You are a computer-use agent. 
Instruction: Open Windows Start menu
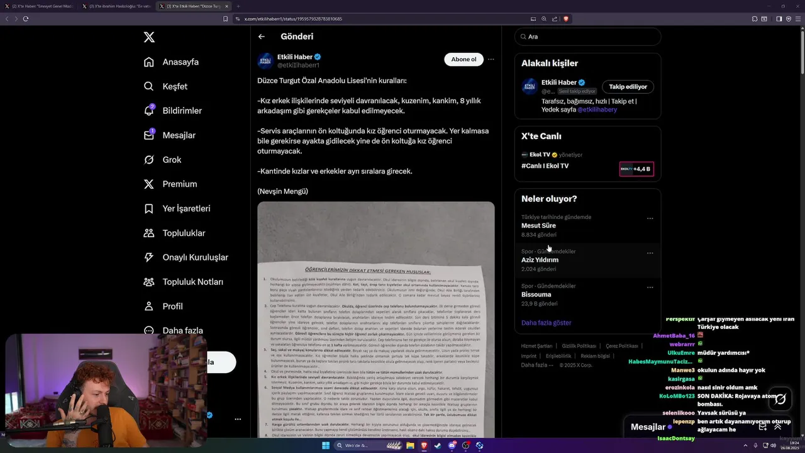[x=326, y=445]
